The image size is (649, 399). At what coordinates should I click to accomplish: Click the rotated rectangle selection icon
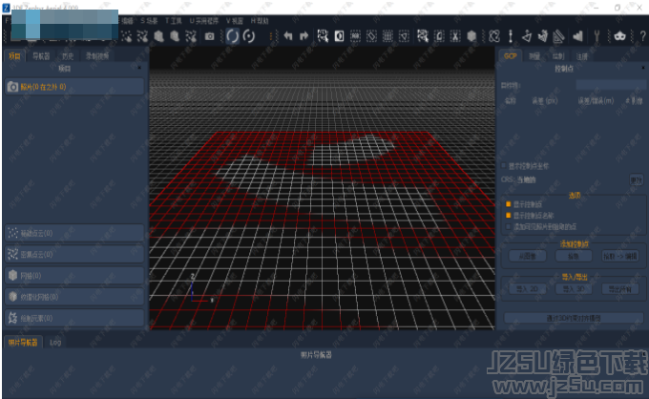tap(371, 36)
